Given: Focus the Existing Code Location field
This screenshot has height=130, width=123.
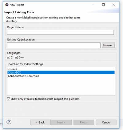Looking at the screenshot, I should pos(54,45).
